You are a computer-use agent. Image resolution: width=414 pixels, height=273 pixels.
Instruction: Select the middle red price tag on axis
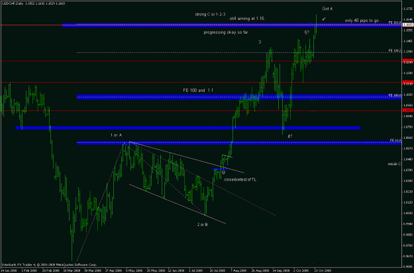click(x=407, y=82)
